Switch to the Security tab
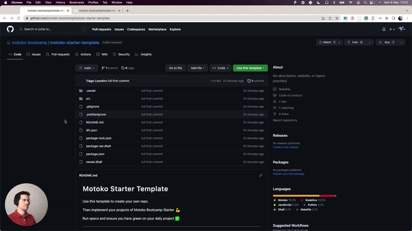The width and height of the screenshot is (412, 231). tap(121, 55)
